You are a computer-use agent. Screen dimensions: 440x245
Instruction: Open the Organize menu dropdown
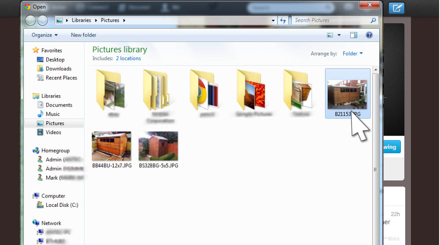pyautogui.click(x=44, y=35)
